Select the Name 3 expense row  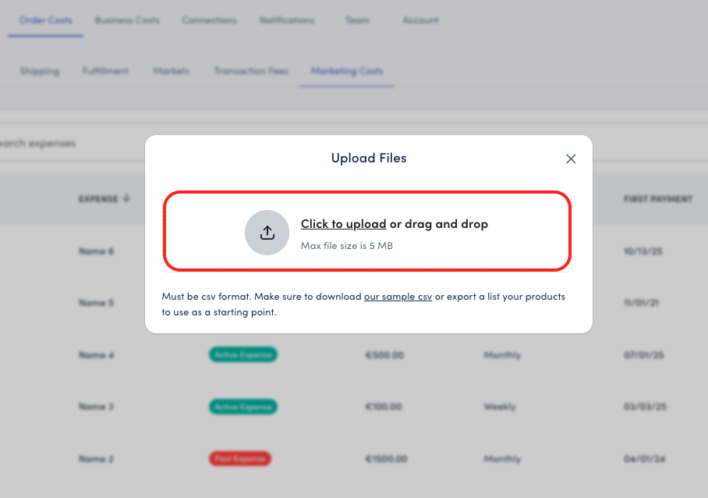coord(97,407)
